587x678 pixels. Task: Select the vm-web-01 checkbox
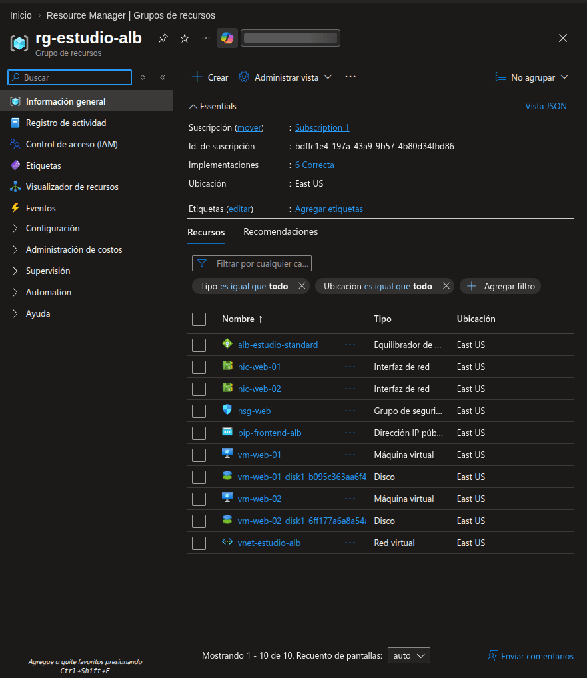pyautogui.click(x=199, y=455)
